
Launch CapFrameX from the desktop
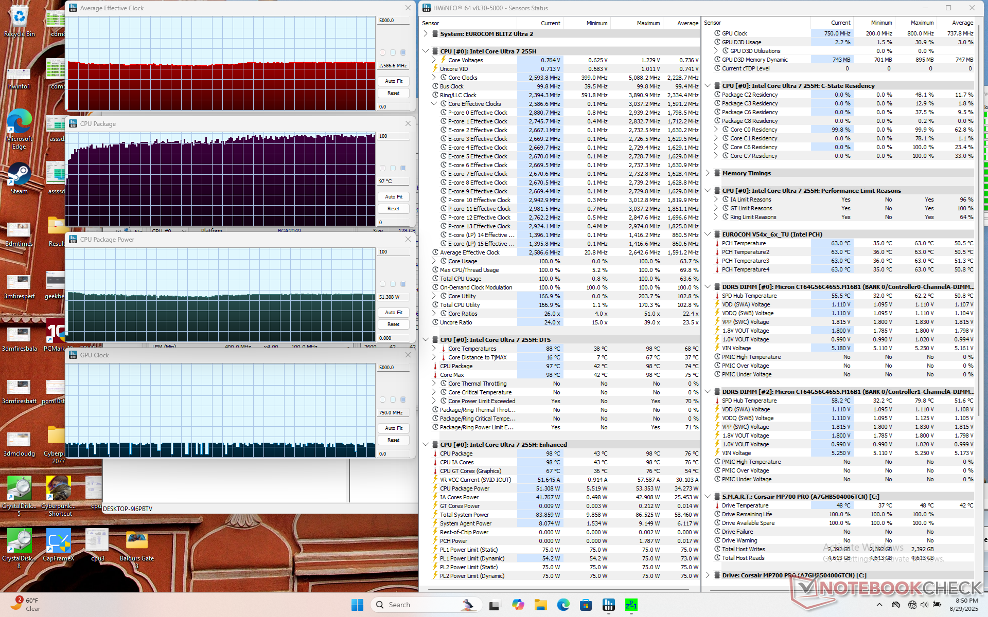click(58, 545)
